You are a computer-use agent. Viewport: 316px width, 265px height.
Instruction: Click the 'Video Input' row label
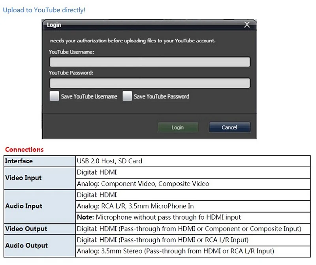click(x=40, y=178)
